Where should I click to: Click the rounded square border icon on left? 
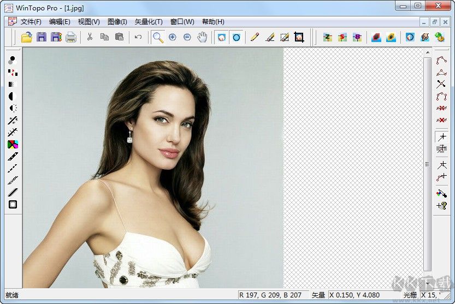coord(13,204)
